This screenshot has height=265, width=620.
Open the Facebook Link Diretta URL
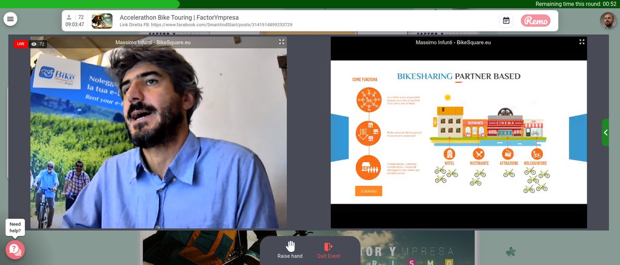coord(206,25)
